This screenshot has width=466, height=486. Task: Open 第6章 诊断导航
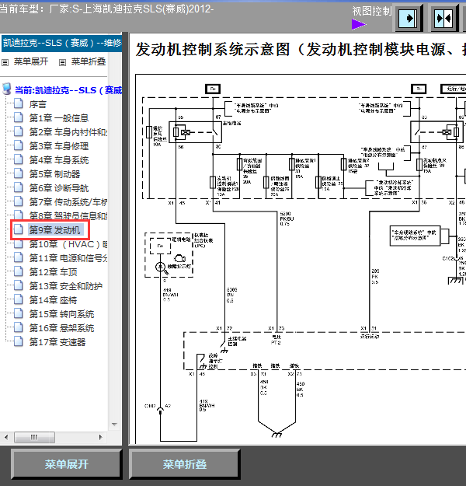59,188
